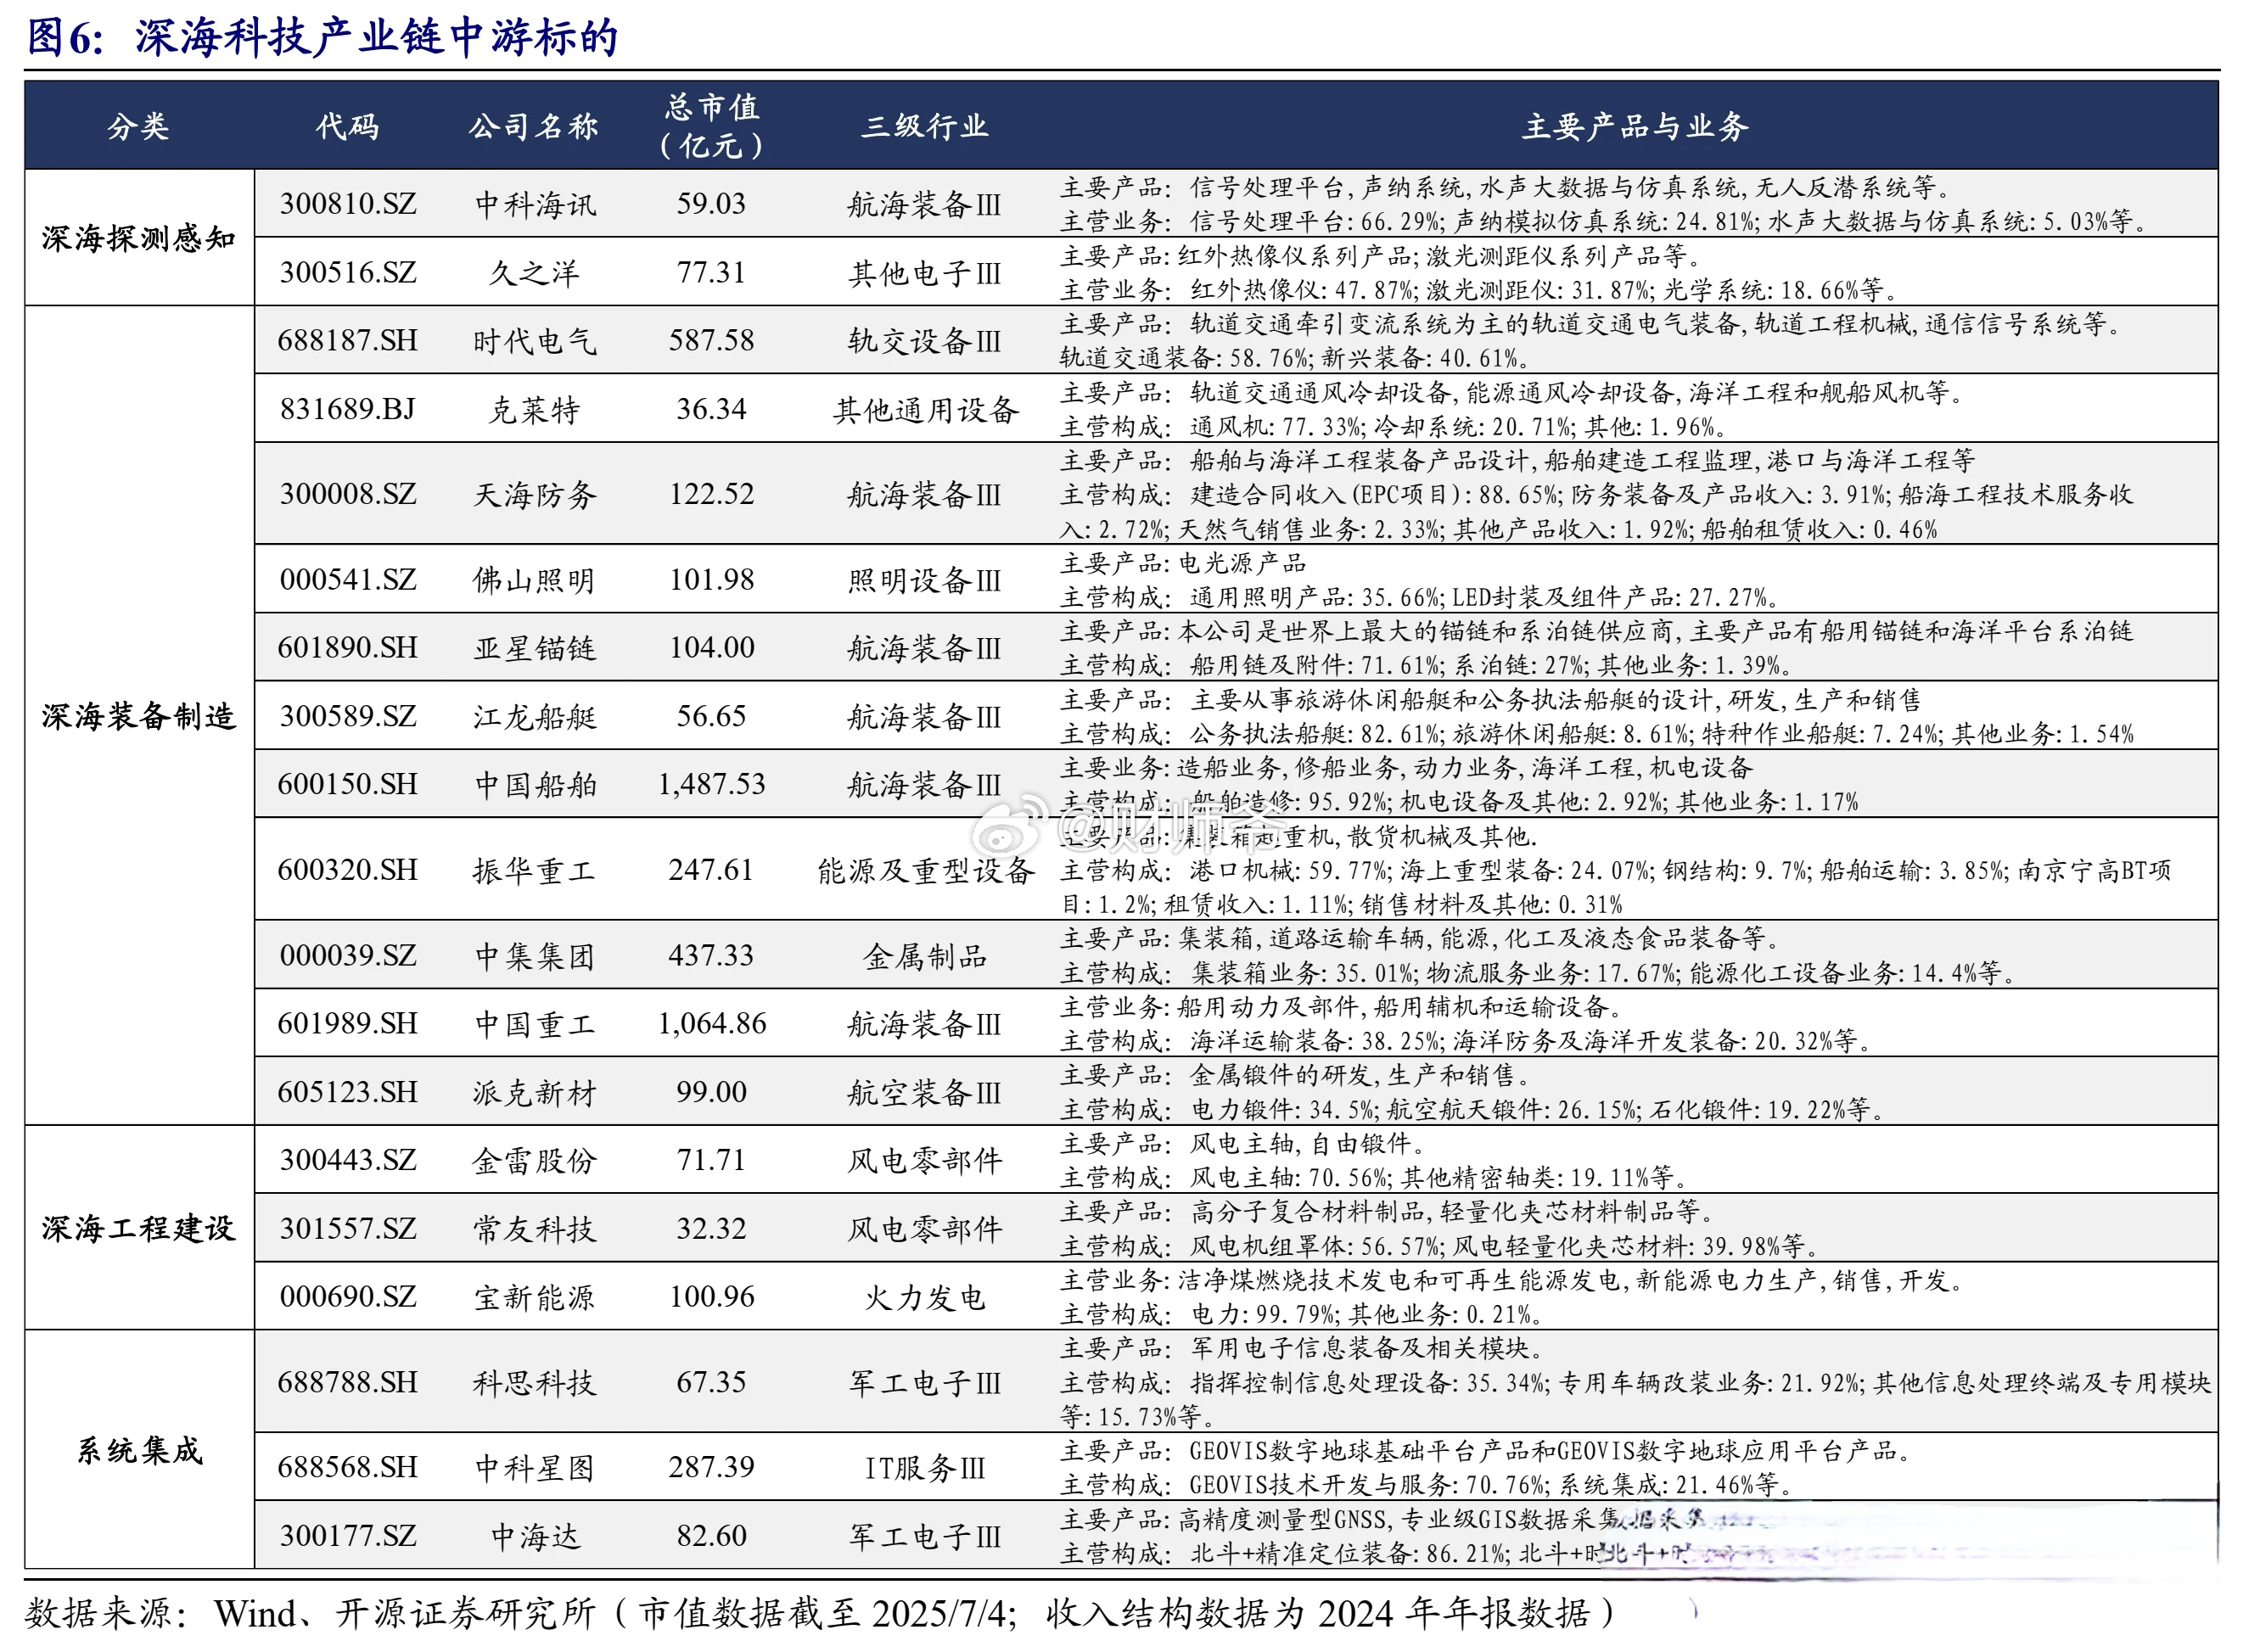Select company name 江龙船艇
Screen dimensions: 2260x1652
coord(535,717)
